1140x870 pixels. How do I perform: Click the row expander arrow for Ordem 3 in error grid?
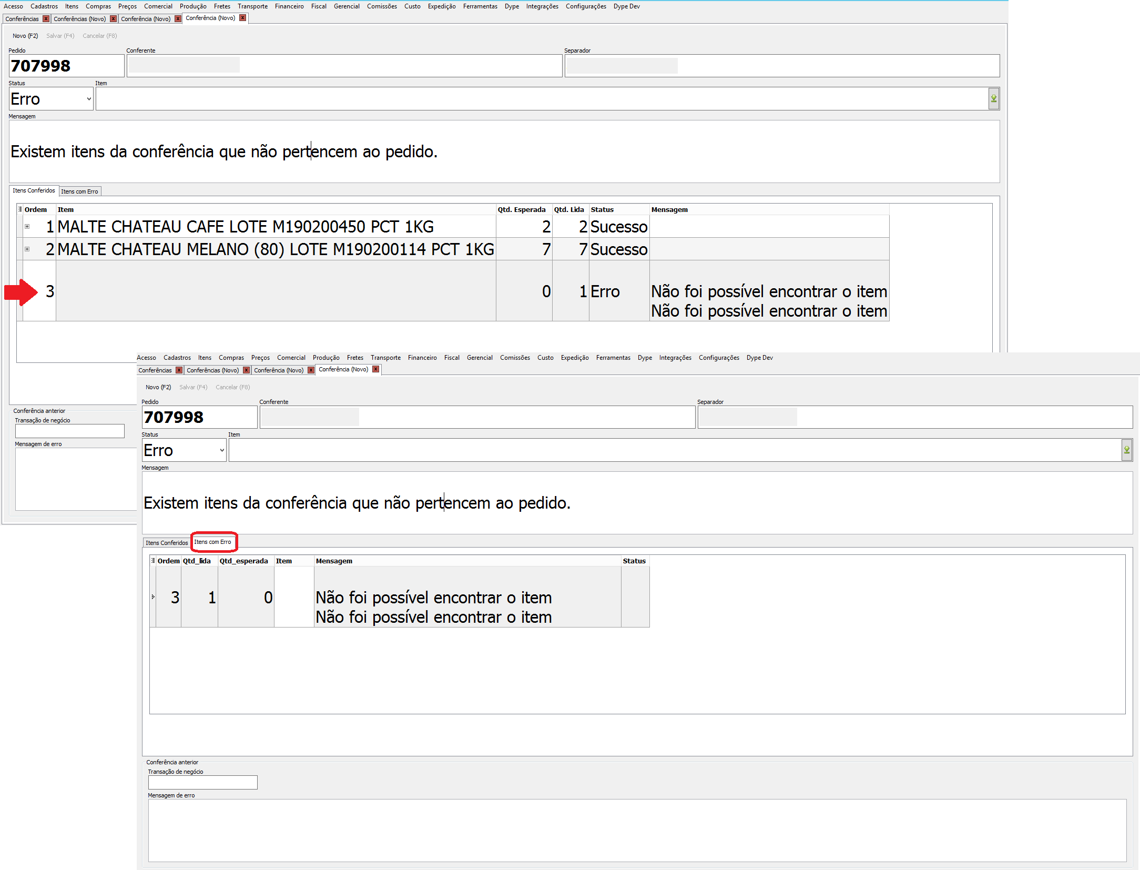point(153,597)
